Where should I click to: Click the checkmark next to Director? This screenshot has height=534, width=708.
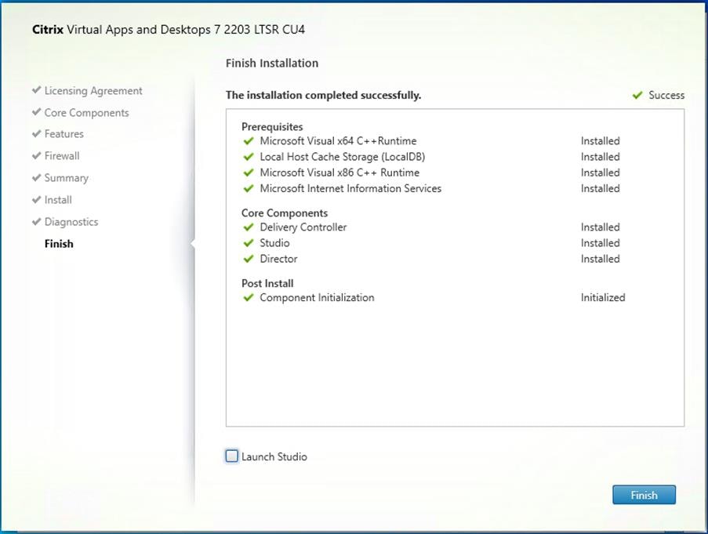click(249, 259)
